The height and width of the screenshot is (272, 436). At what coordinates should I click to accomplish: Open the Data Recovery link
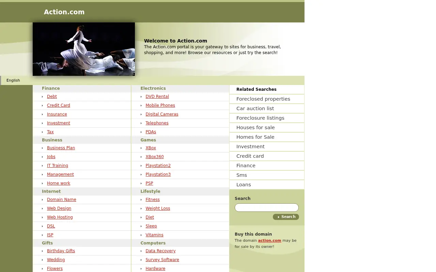(160, 251)
